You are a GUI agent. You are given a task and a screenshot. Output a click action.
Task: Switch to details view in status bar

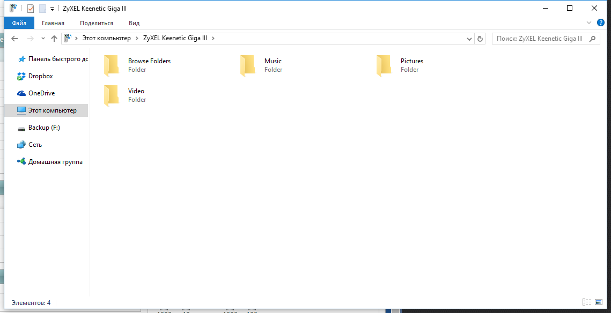pyautogui.click(x=586, y=302)
